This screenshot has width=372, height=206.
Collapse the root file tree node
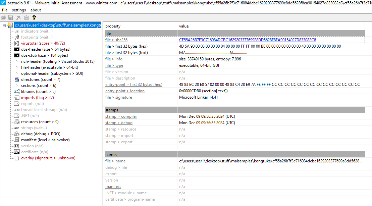tap(4, 25)
